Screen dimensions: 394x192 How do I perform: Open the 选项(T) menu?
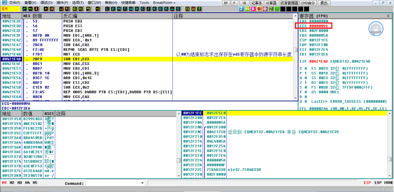click(x=78, y=3)
